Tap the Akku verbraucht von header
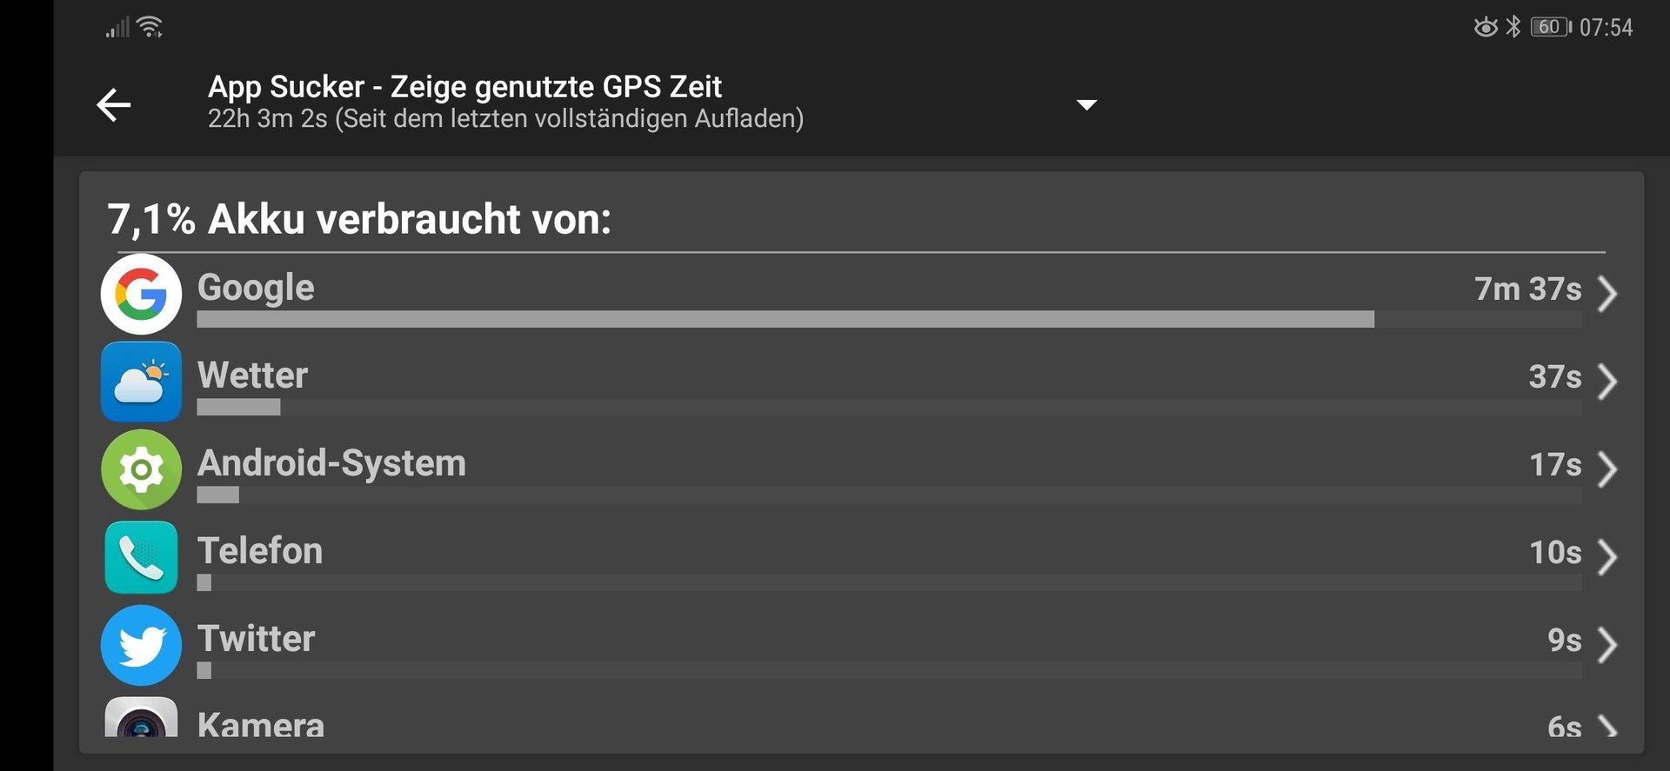This screenshot has width=1670, height=771. pyautogui.click(x=359, y=218)
